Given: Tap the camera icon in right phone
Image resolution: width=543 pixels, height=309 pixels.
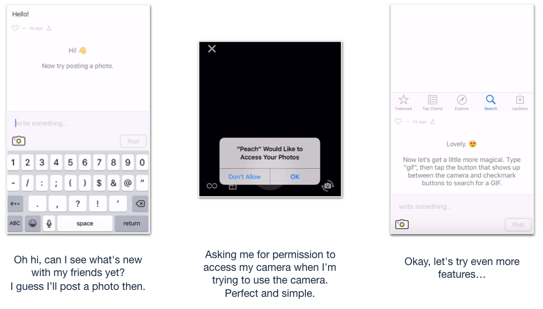Looking at the screenshot, I should pyautogui.click(x=402, y=225).
